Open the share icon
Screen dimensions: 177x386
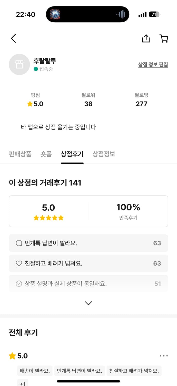pos(146,39)
